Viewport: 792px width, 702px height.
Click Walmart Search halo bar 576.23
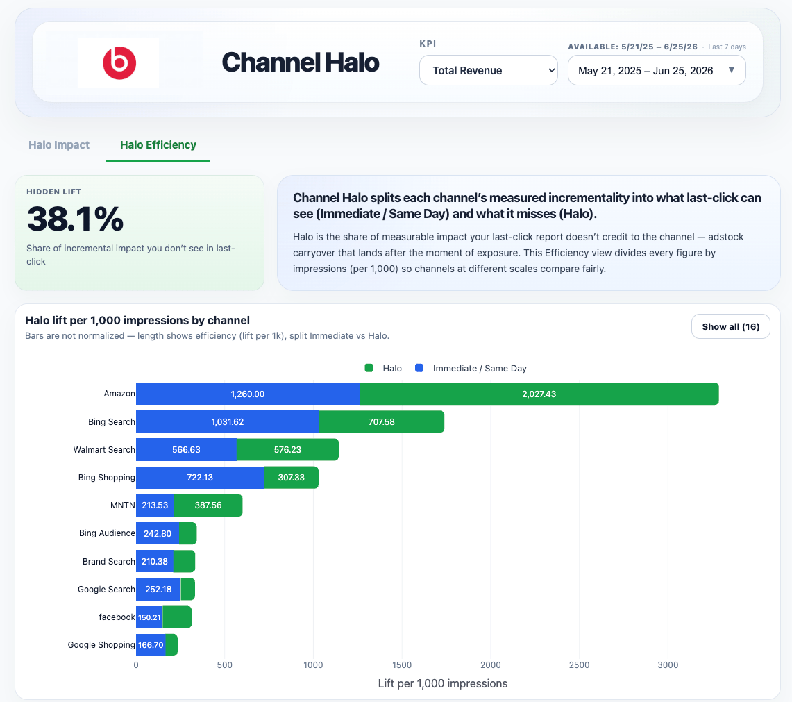287,449
